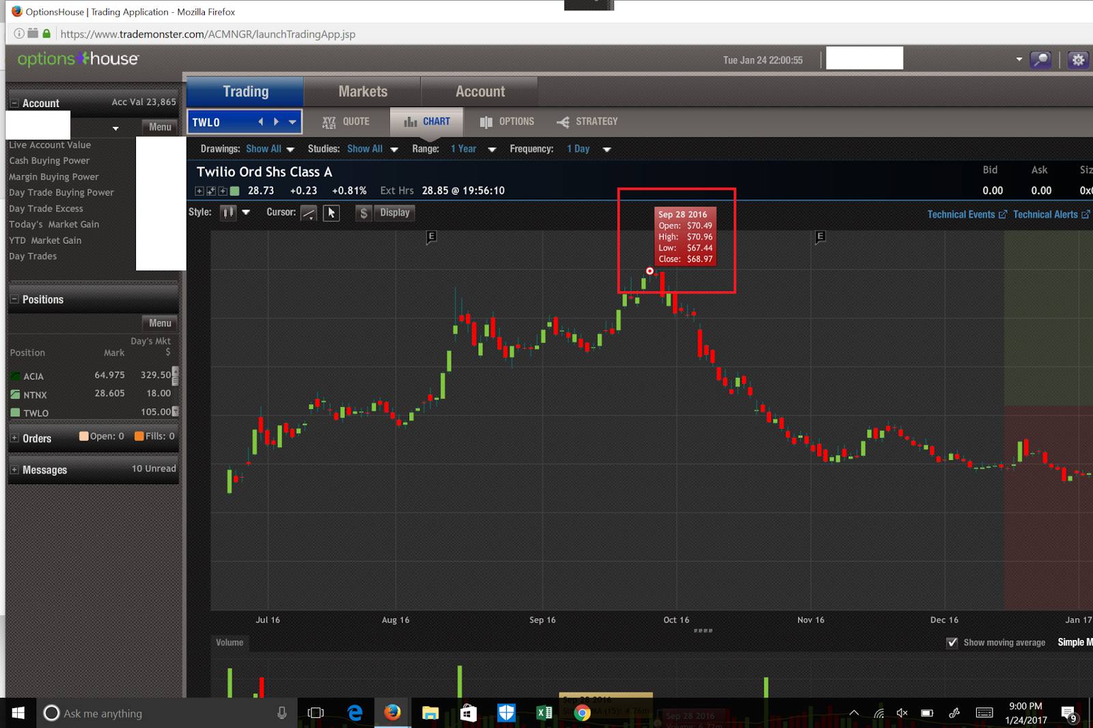Click the first plus icon beside the TWLO quote
Viewport: 1093px width, 728px height.
(x=199, y=191)
